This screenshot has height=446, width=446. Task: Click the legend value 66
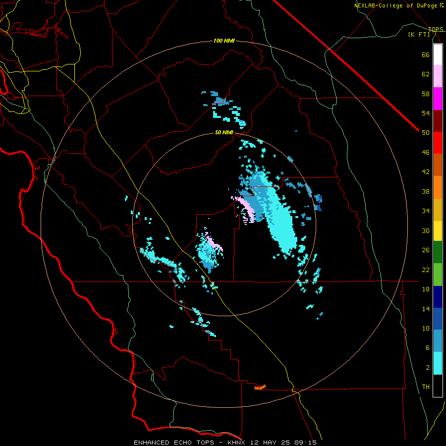tap(426, 55)
